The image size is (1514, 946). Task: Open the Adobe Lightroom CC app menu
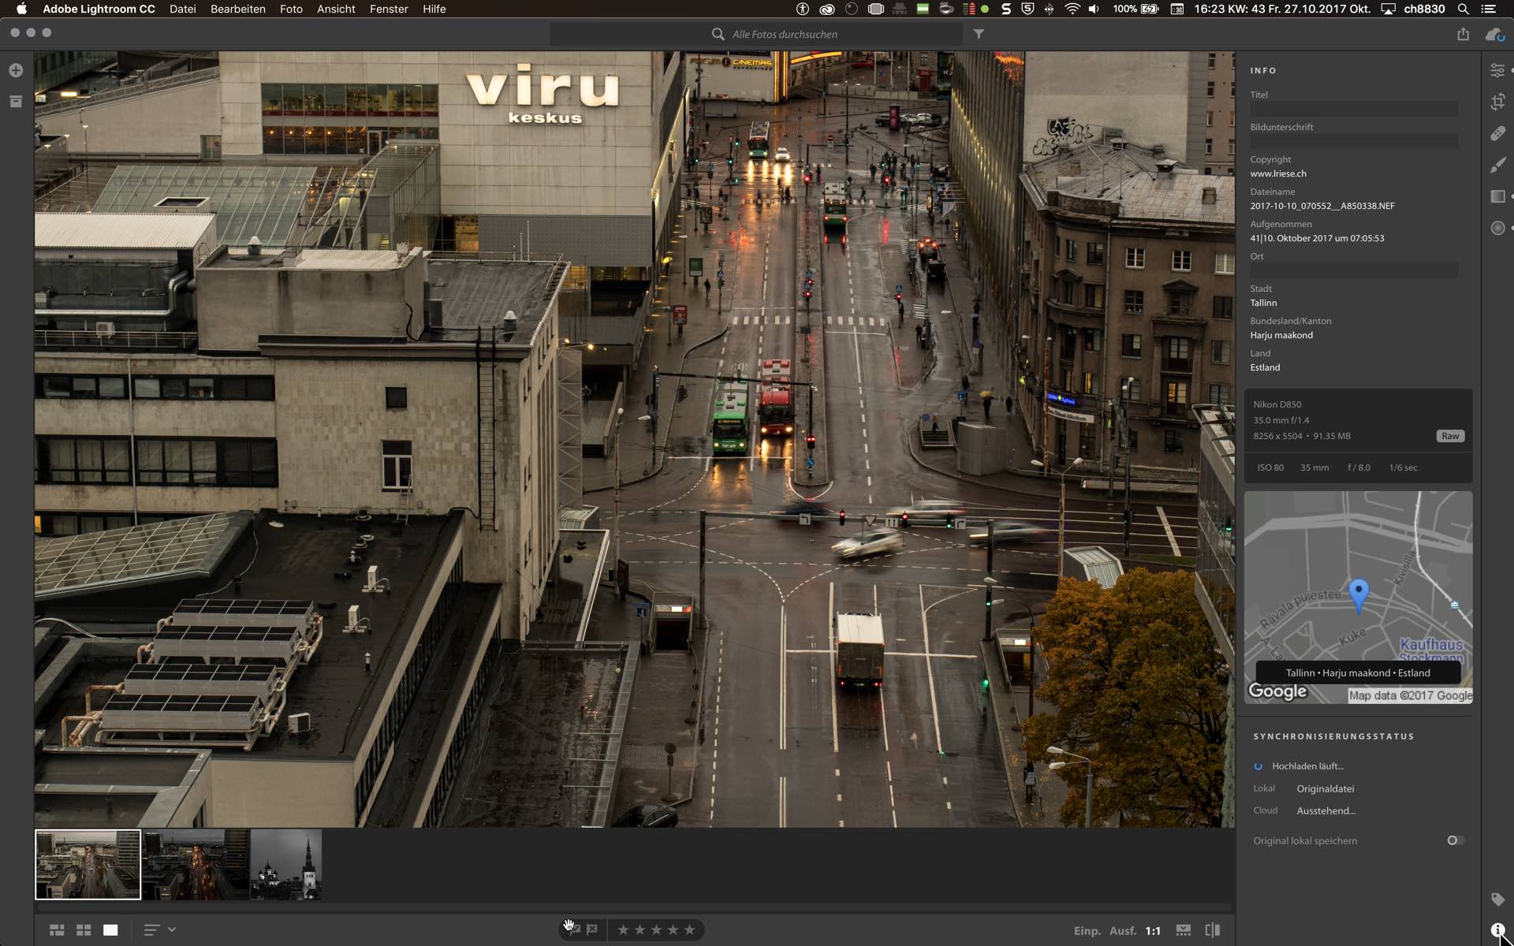(99, 9)
